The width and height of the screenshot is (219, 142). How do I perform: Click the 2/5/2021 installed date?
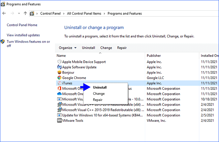[x=207, y=115]
